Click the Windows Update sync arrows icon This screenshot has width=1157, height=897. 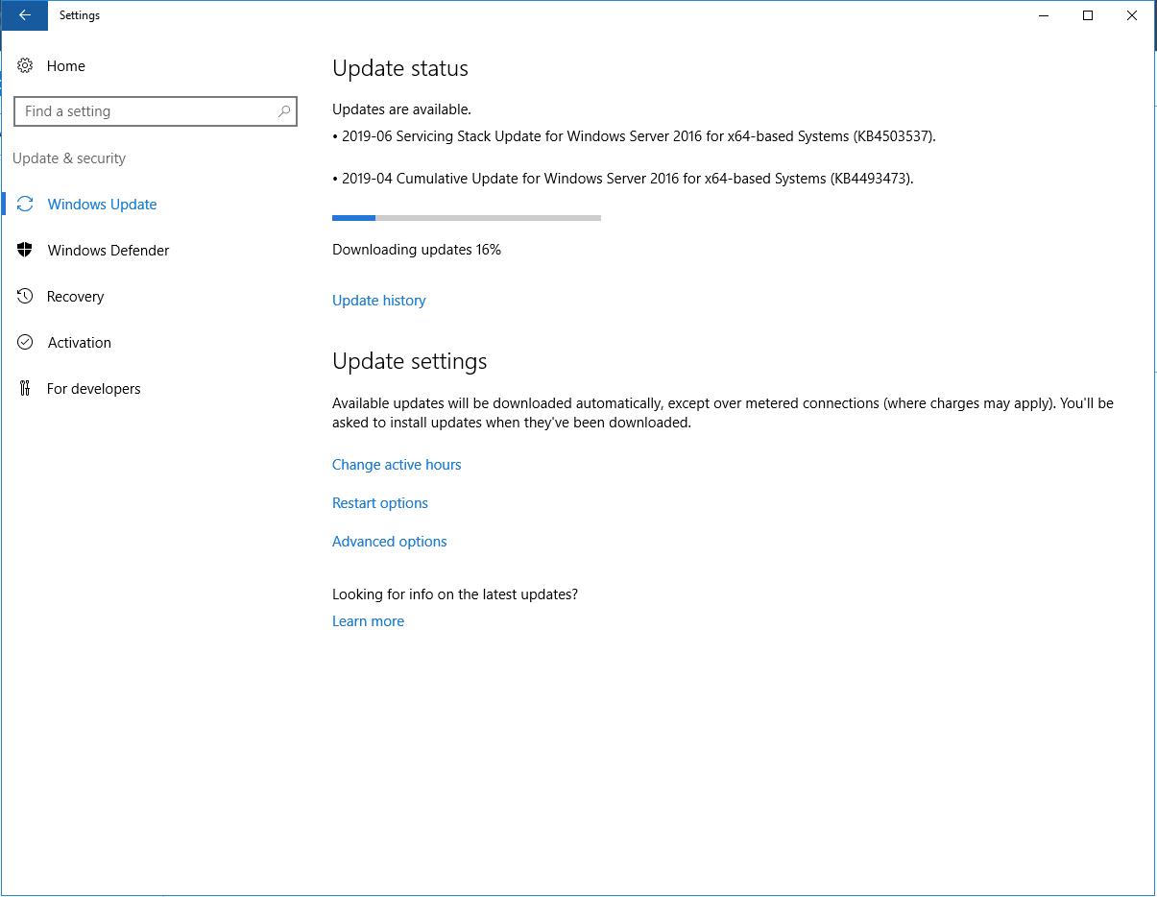26,205
